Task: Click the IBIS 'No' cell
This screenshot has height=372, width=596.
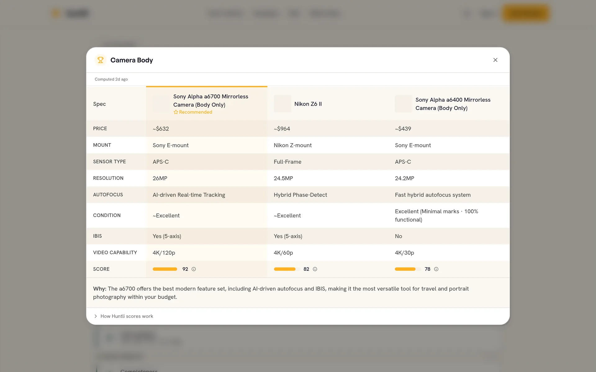Action: coord(449,236)
